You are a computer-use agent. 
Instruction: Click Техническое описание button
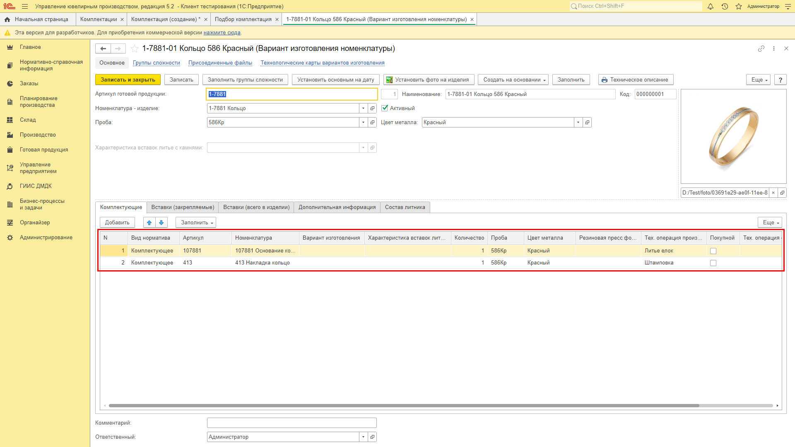point(636,80)
